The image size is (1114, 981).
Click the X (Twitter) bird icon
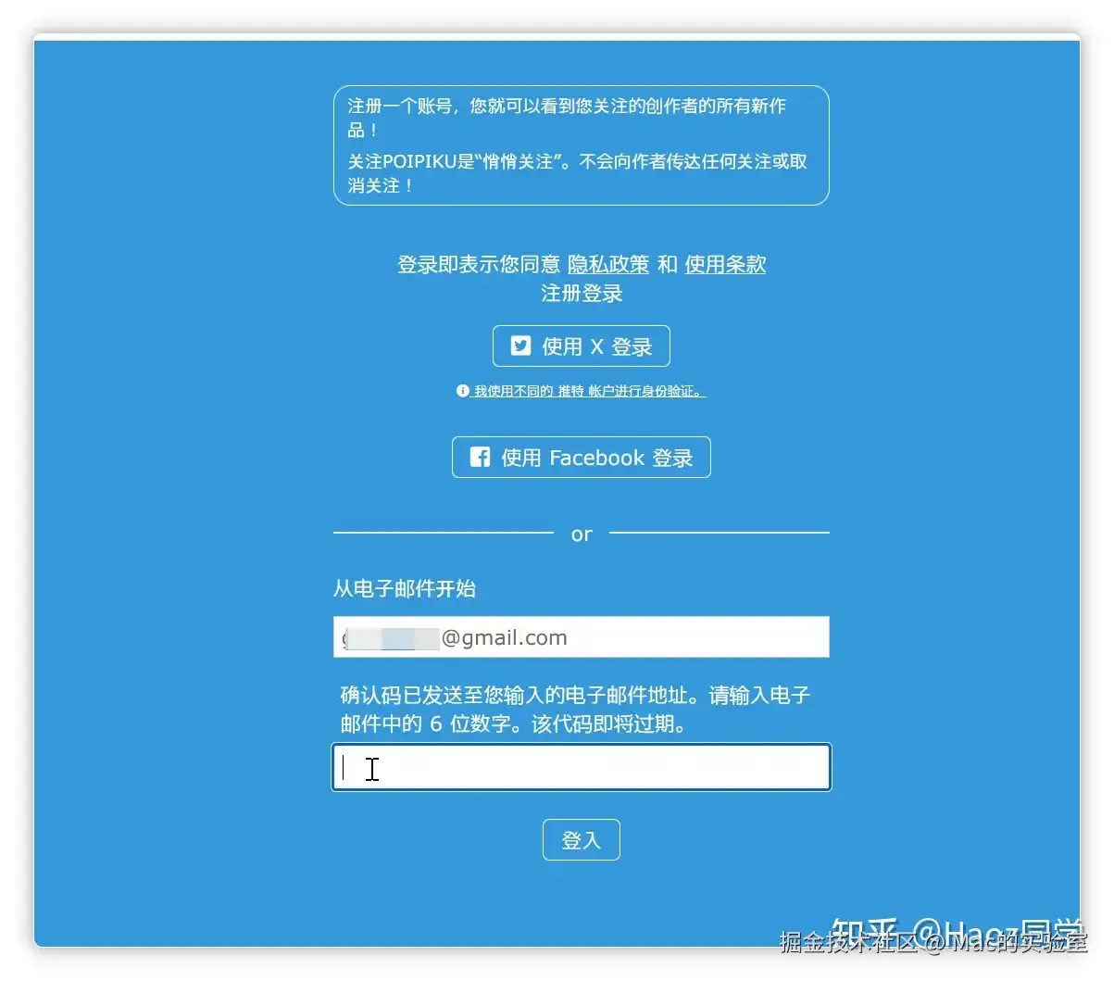521,346
